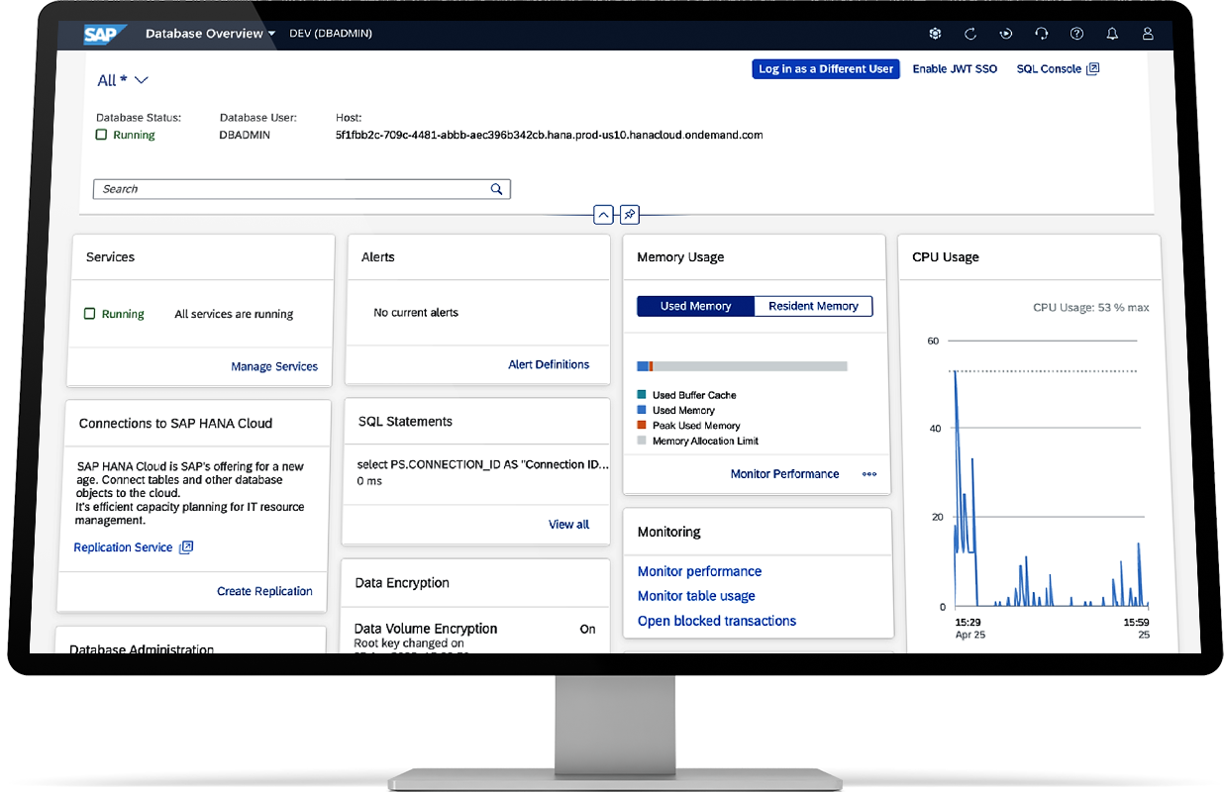Open the SQL Console
Viewport: 1224px width, 792px height.
coord(1049,69)
